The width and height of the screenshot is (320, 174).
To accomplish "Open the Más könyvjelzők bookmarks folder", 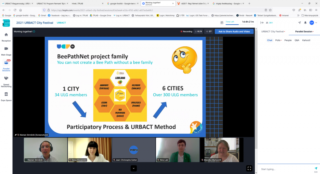I will (309, 15).
